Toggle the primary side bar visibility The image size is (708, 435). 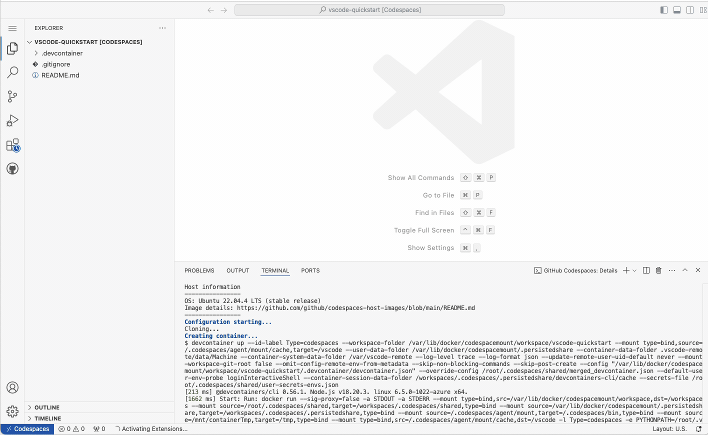[664, 10]
